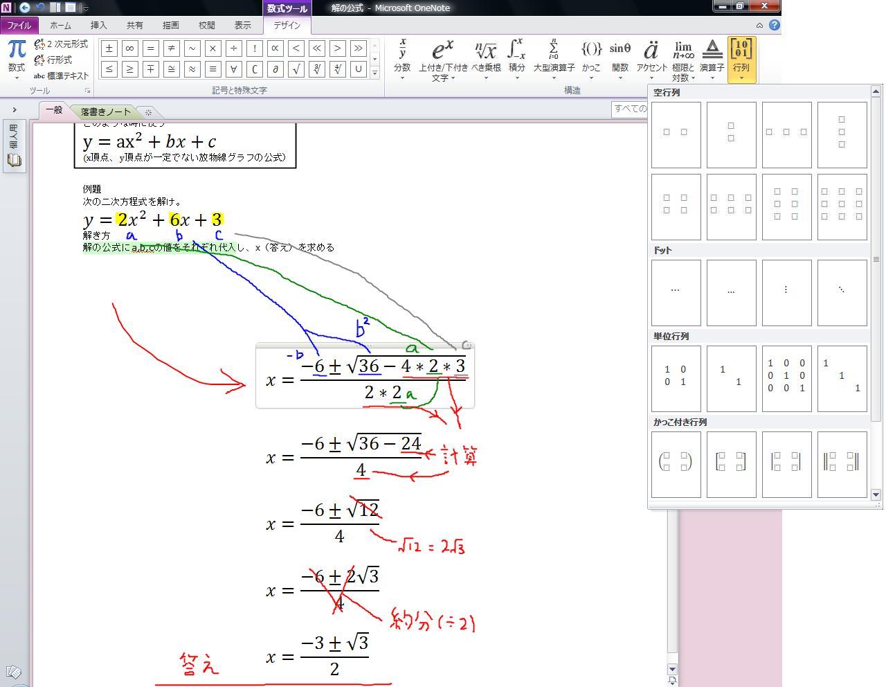Open the 上付き/下付き文字 (Script) dropdown
This screenshot has height=687, width=886.
[443, 60]
